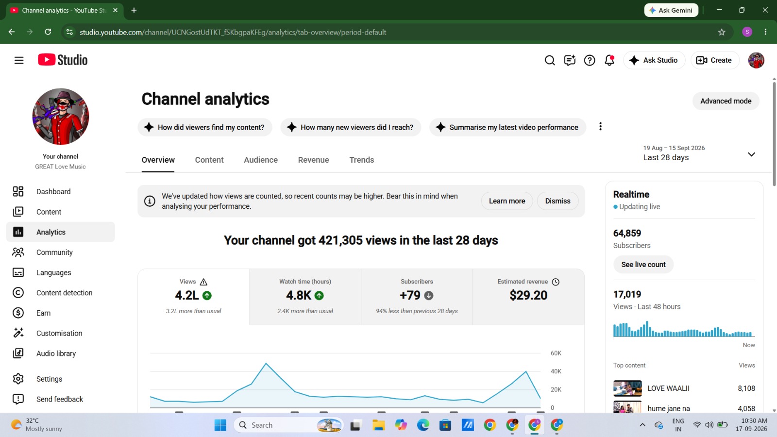Open a new browser tab

pyautogui.click(x=134, y=10)
